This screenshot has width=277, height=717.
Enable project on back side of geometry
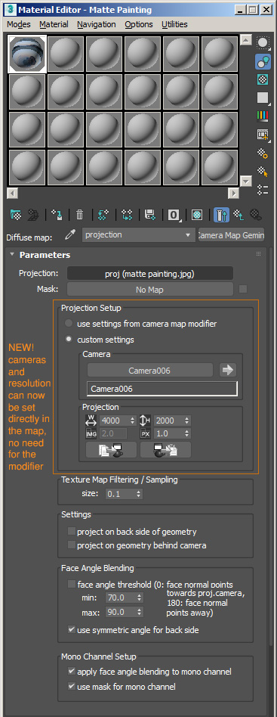coord(71,532)
